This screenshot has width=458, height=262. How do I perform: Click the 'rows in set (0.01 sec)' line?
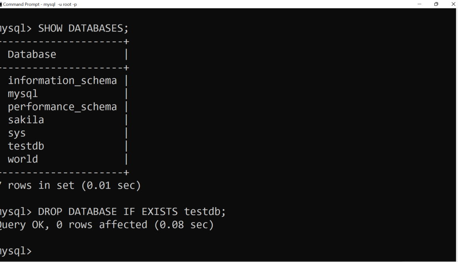(x=74, y=185)
